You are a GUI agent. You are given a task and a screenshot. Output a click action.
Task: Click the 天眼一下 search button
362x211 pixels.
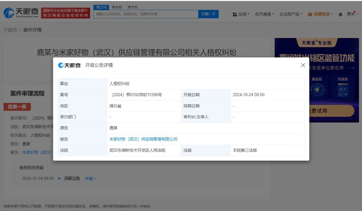(208, 14)
